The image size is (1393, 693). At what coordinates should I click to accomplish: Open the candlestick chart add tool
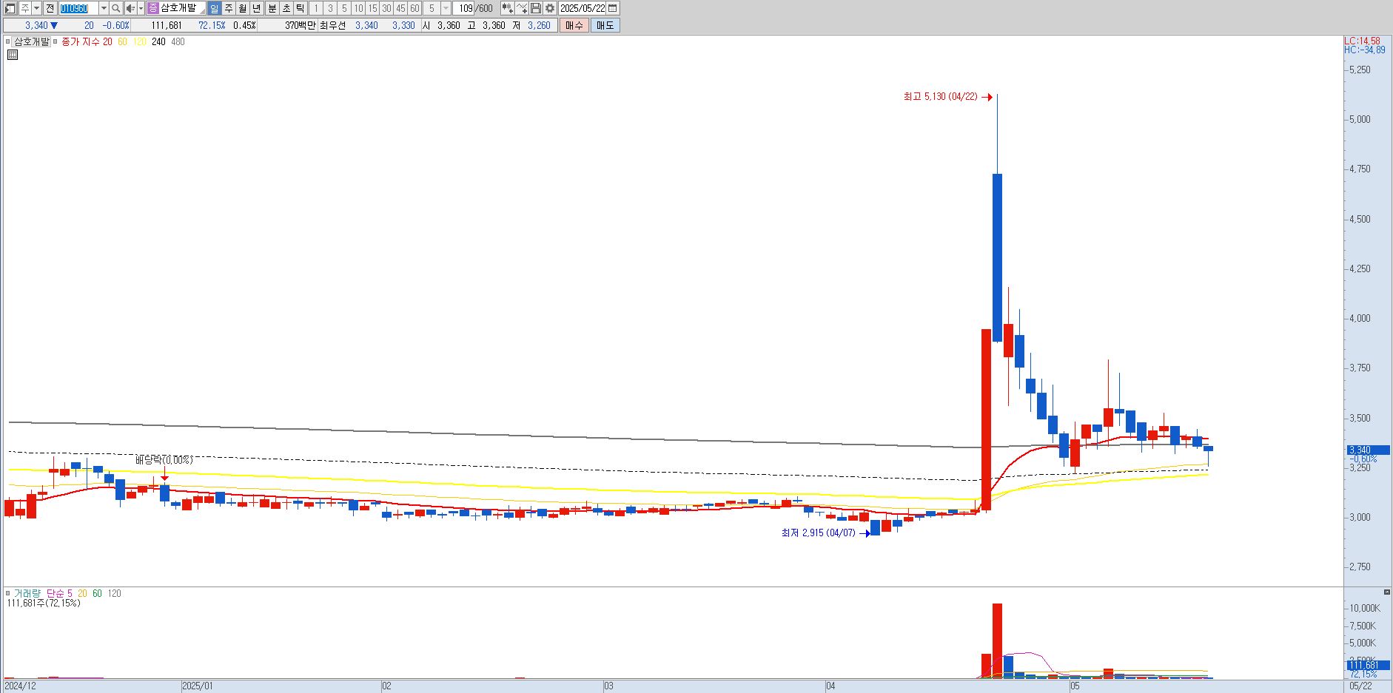[x=507, y=8]
